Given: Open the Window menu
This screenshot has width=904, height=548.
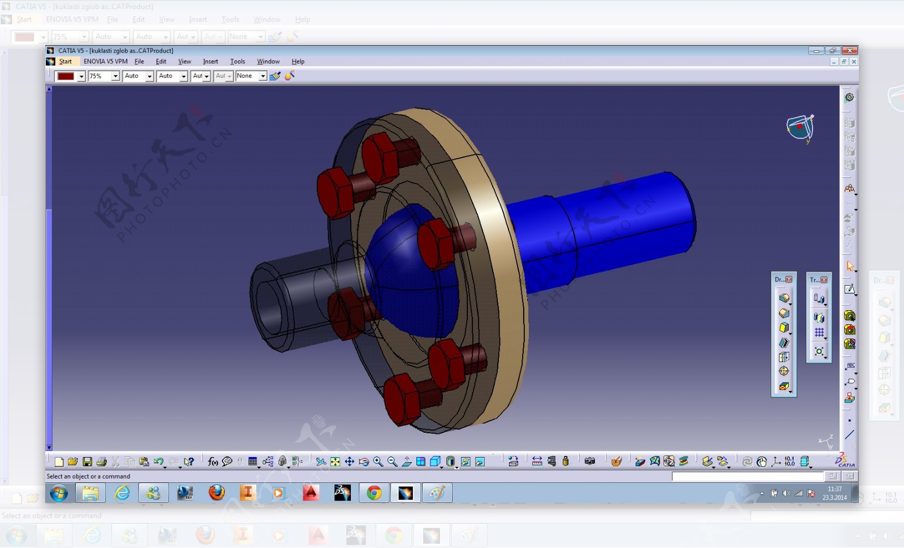Looking at the screenshot, I should pos(268,62).
